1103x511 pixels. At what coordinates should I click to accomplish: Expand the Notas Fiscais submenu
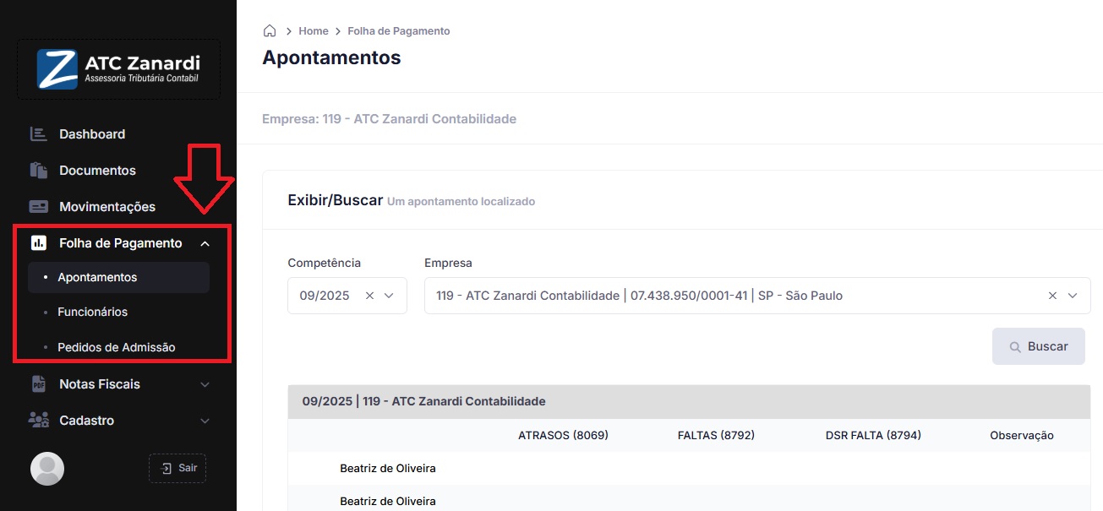pyautogui.click(x=205, y=384)
